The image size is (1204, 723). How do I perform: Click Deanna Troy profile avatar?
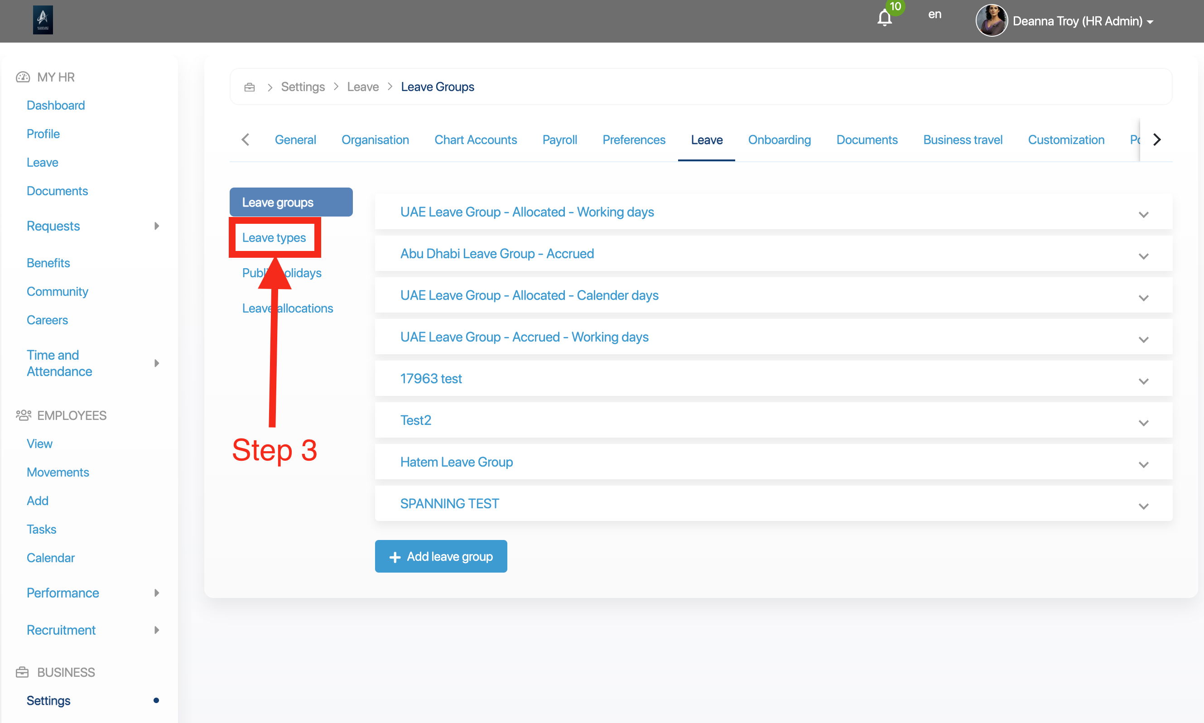point(991,21)
